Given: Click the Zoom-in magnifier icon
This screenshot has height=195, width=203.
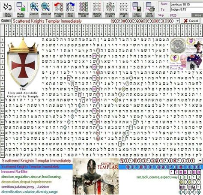Looking at the screenshot, I should pos(34,7).
